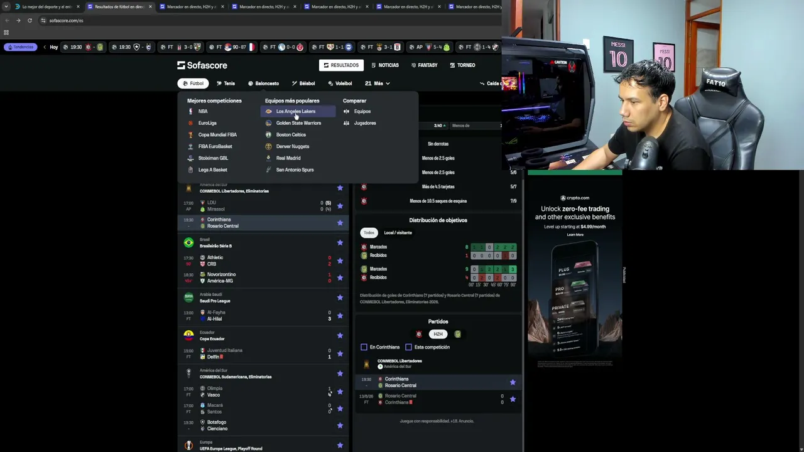This screenshot has width=804, height=452.
Task: Open the Sofascore logo home link
Action: coord(202,65)
